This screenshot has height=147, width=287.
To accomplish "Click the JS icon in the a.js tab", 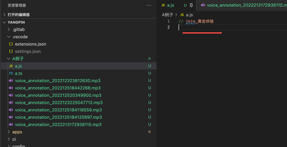I will coord(163,5).
